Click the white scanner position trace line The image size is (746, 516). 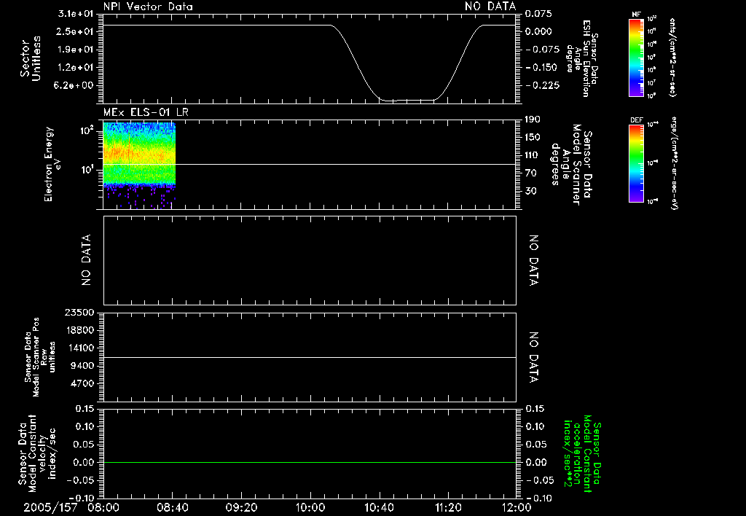click(310, 357)
